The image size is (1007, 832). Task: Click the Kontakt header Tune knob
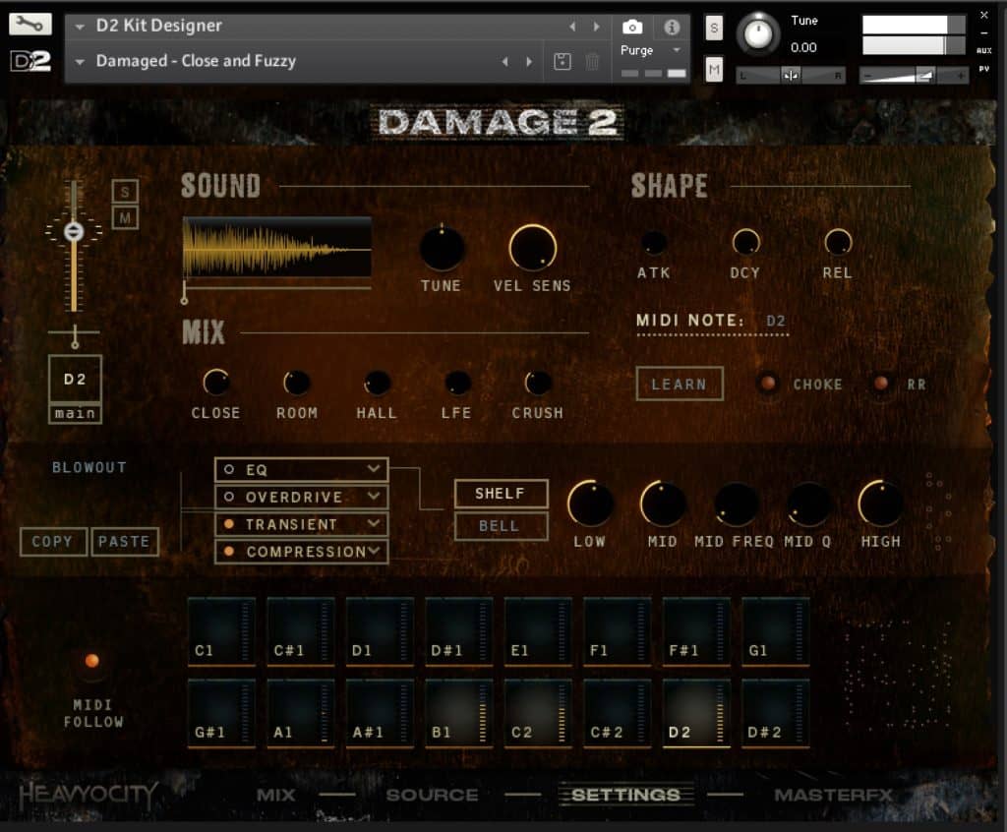[x=758, y=33]
